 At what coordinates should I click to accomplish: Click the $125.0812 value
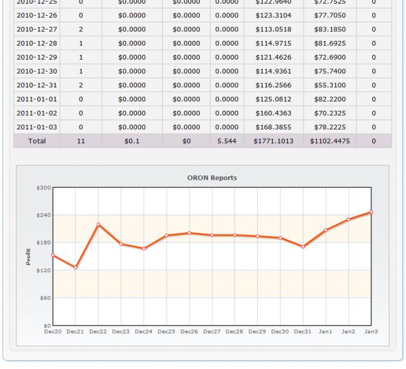tap(273, 99)
